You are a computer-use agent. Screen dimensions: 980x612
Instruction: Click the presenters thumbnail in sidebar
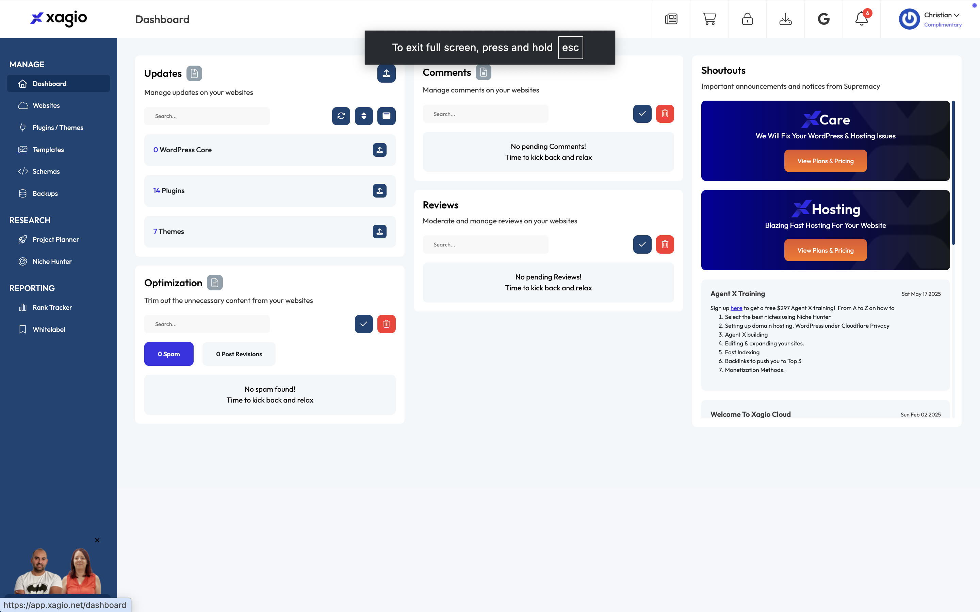click(58, 571)
